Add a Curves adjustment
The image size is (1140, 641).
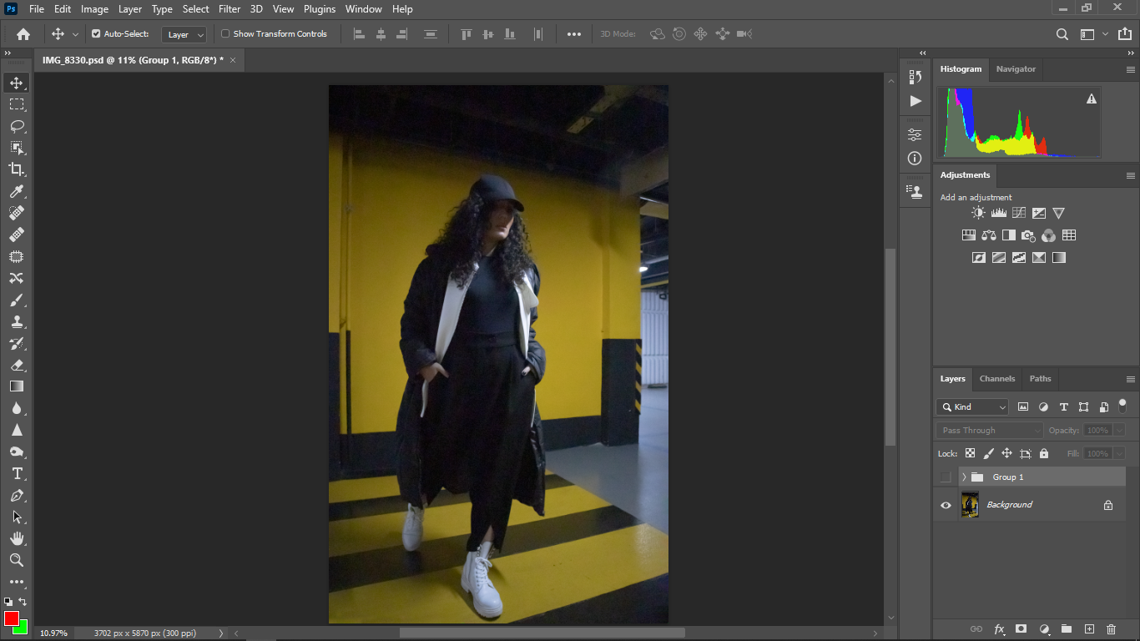tap(1018, 214)
